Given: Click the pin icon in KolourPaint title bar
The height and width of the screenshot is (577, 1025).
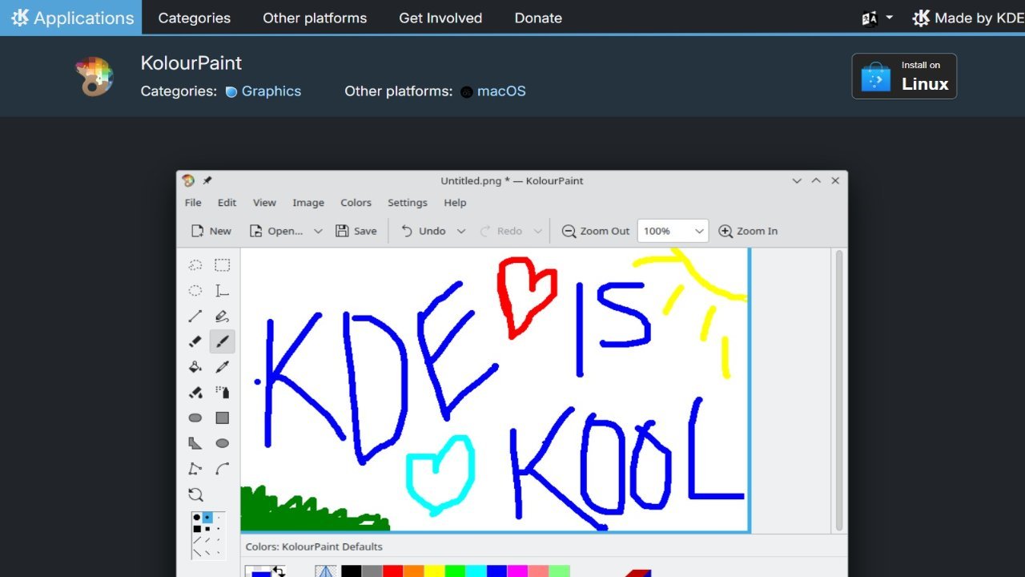Looking at the screenshot, I should pyautogui.click(x=207, y=181).
